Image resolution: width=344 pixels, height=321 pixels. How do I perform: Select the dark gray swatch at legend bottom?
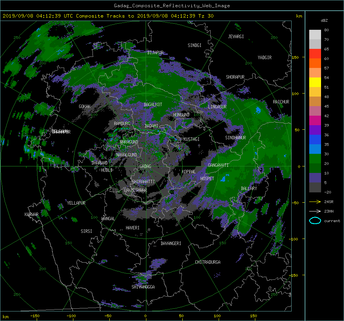click(315, 187)
